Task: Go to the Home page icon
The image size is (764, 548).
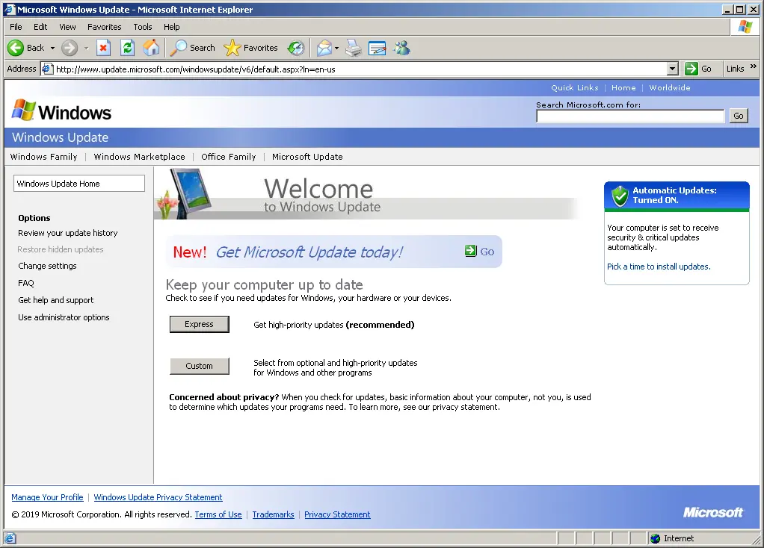Action: [151, 48]
